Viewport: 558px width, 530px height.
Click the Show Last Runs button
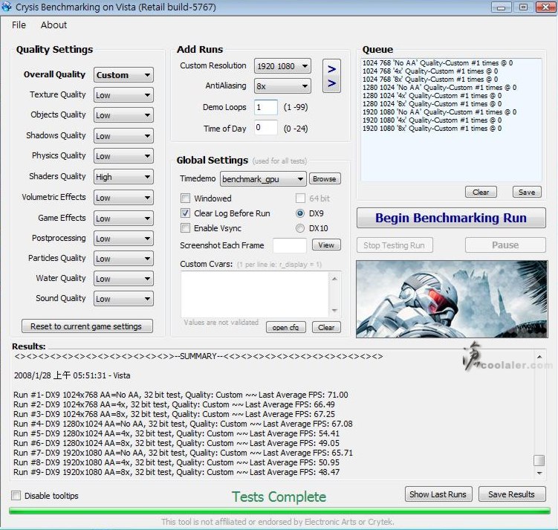tap(438, 494)
